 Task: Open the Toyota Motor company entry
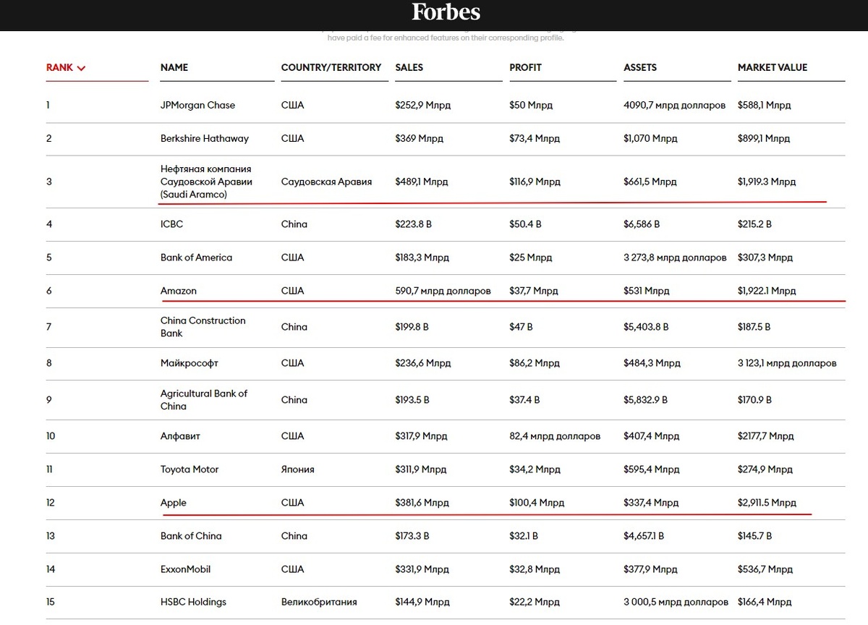click(x=190, y=469)
